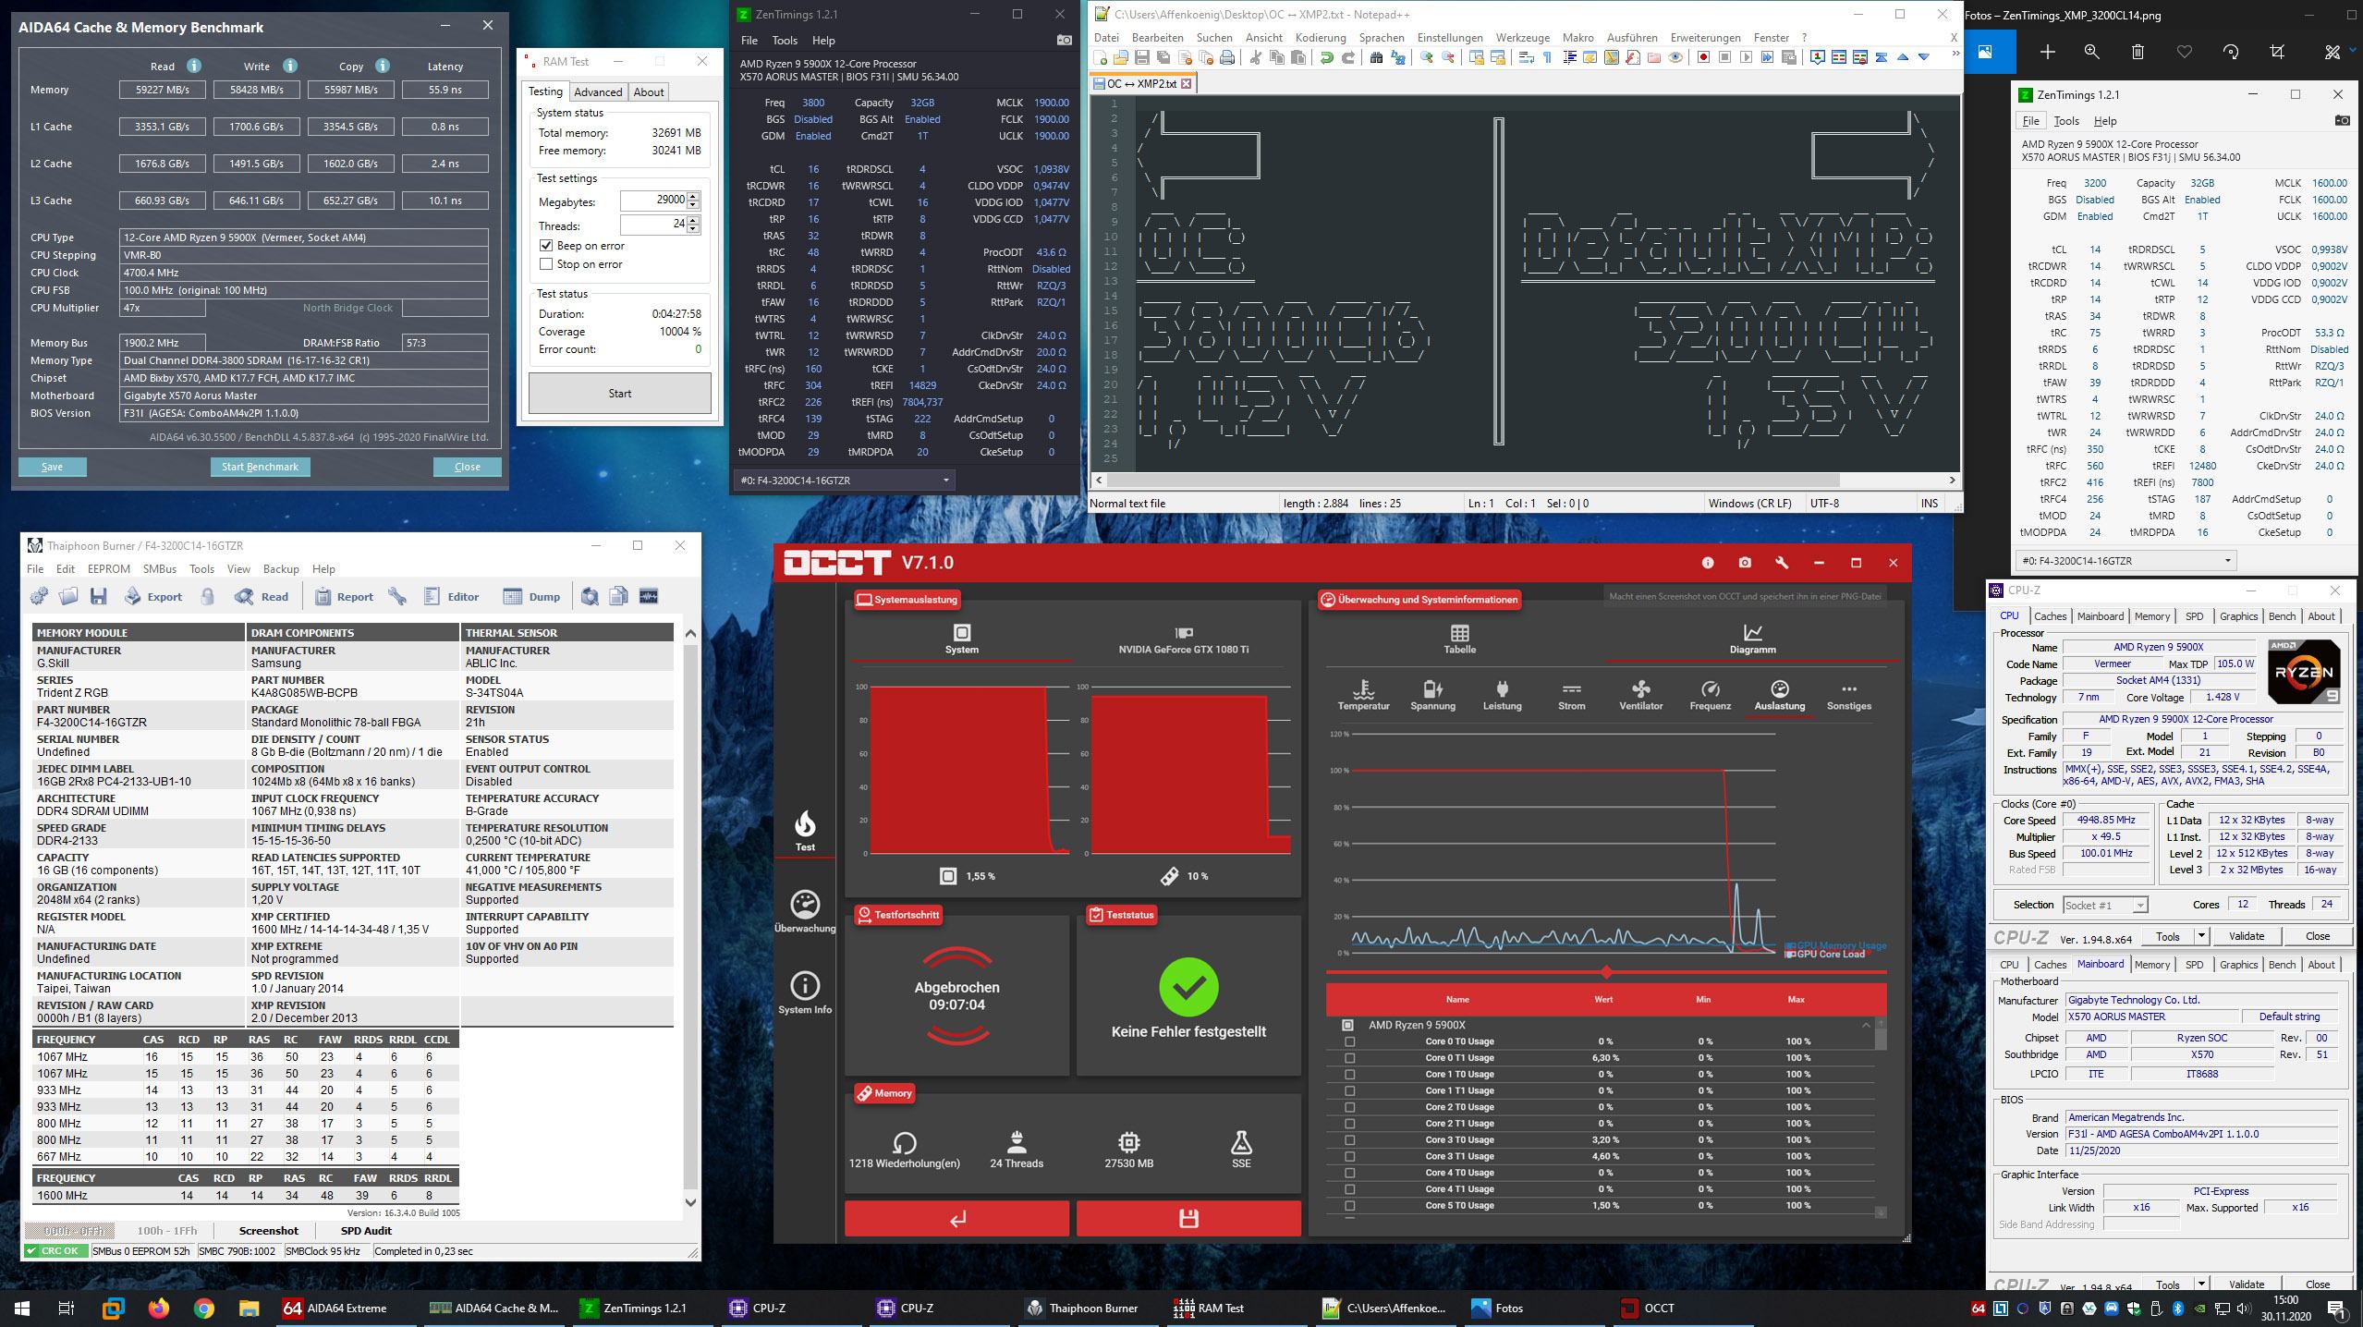Click the Notepad++ horizontal scrollbar thumb

pos(1473,481)
